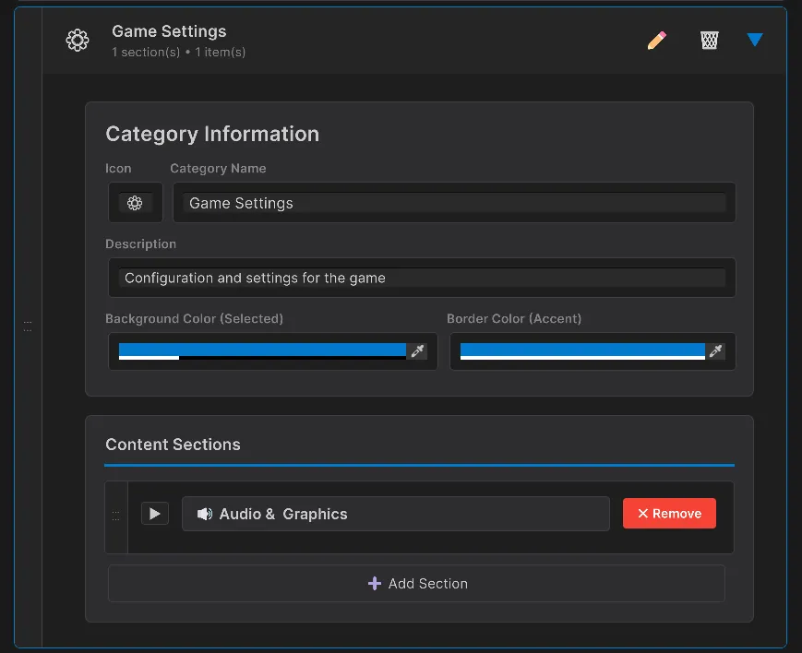Screen dimensions: 802x653
Task: Click the Category Information heading
Action: pos(212,134)
